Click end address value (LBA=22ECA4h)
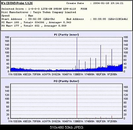This screenshot has width=133, height=130. coord(118,19)
